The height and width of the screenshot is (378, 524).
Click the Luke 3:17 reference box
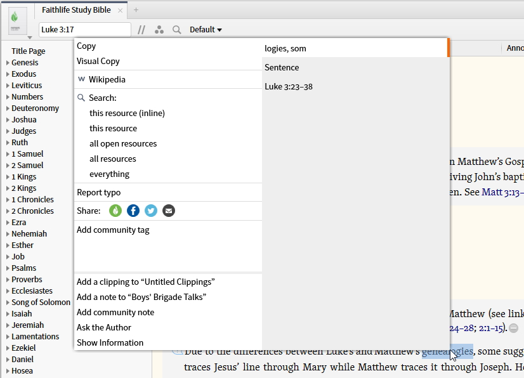pyautogui.click(x=85, y=30)
